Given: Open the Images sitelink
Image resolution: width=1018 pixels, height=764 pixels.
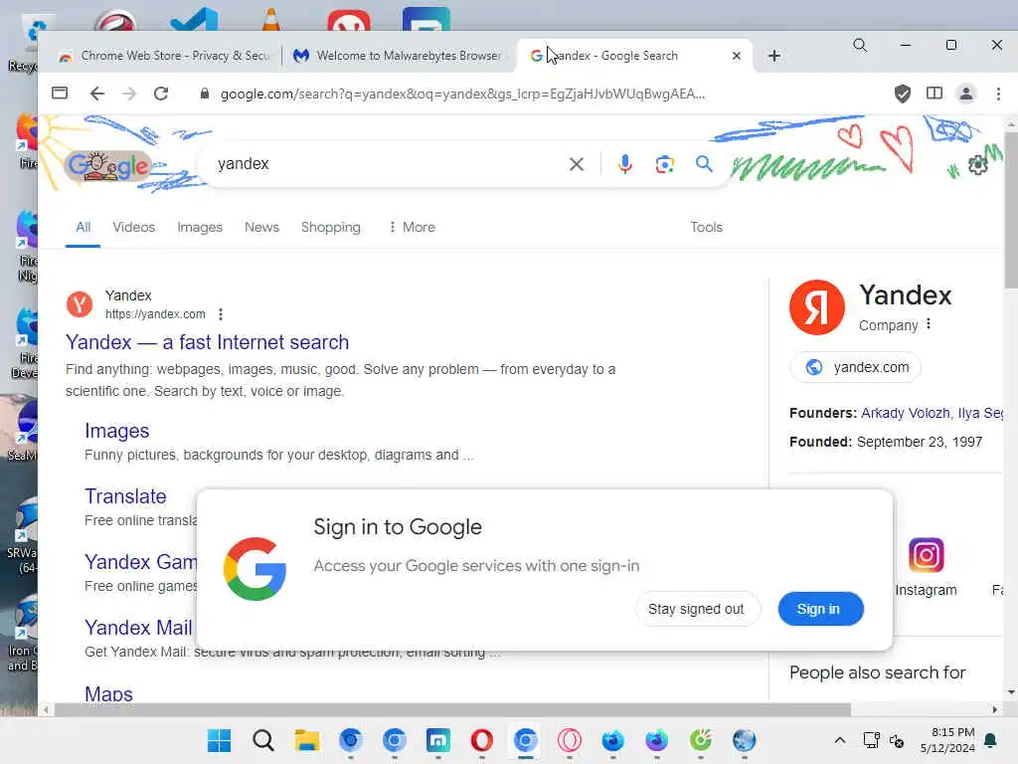Looking at the screenshot, I should click(x=117, y=431).
